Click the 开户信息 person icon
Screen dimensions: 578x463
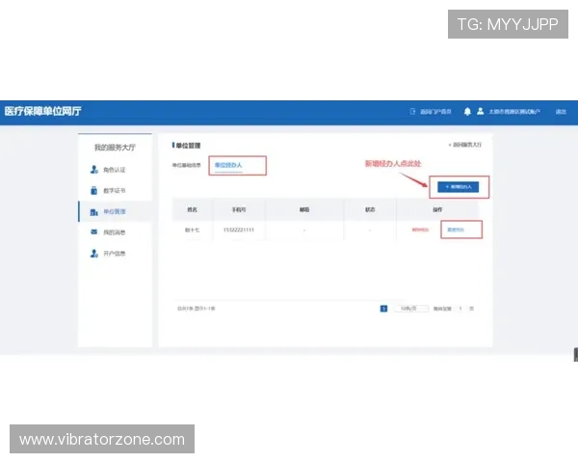(93, 254)
